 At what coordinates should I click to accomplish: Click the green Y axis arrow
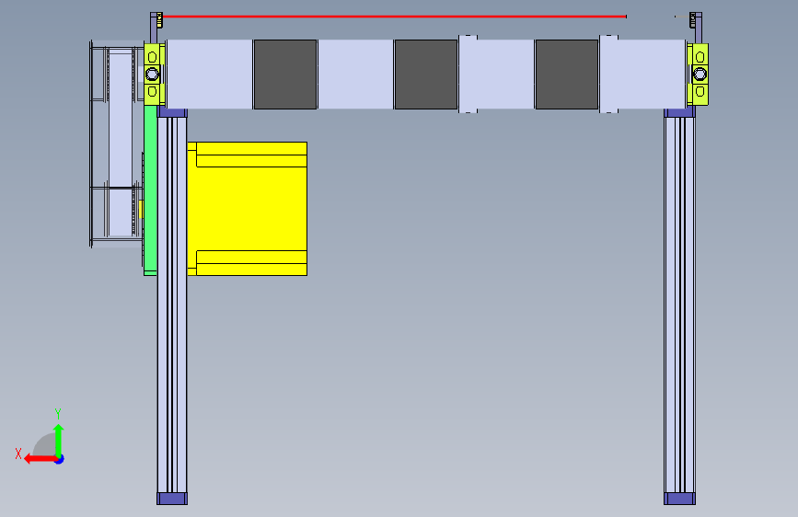pyautogui.click(x=59, y=440)
